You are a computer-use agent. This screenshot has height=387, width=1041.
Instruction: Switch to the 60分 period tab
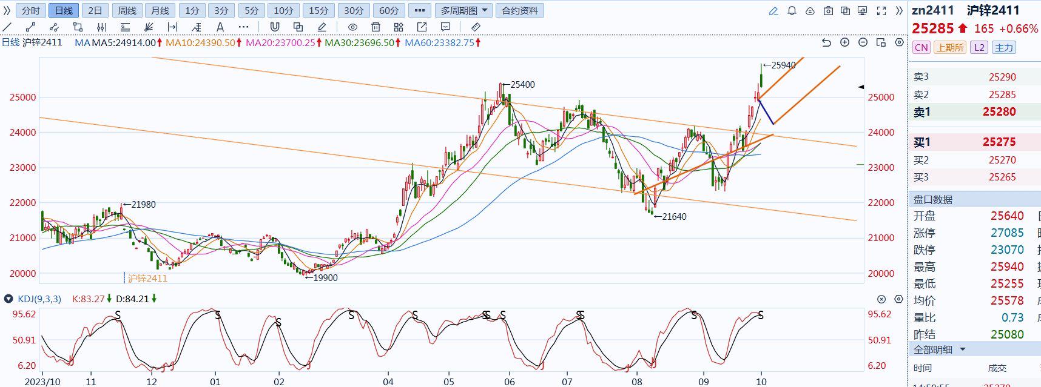coord(389,11)
